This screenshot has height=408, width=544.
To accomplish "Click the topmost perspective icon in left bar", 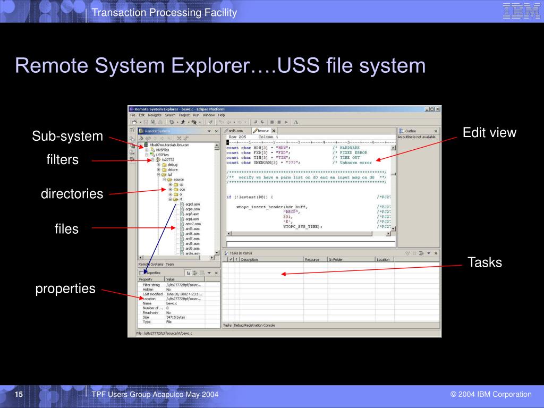I will (x=132, y=131).
